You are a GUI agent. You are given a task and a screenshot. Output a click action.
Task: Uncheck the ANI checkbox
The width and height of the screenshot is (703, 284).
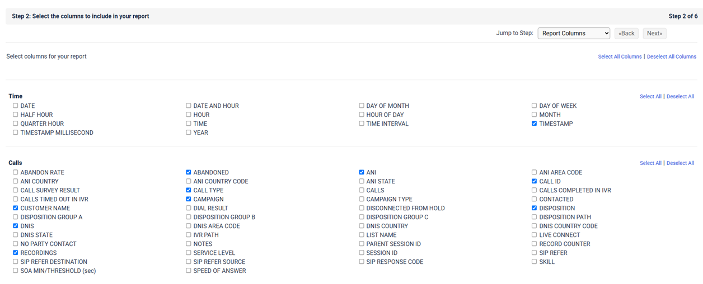362,172
